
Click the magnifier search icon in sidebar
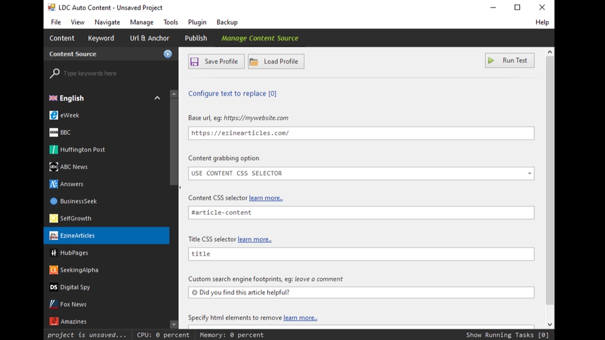(x=54, y=73)
